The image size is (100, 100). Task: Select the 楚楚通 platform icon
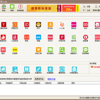pyautogui.click(x=86, y=37)
